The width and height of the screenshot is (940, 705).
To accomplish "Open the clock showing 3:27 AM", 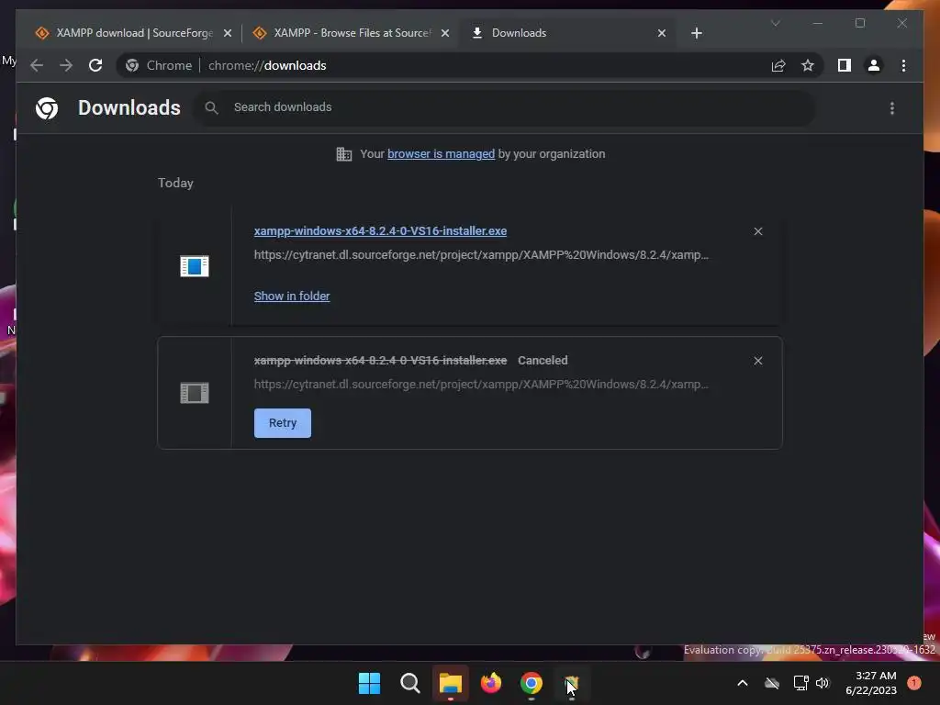I will 871,683.
